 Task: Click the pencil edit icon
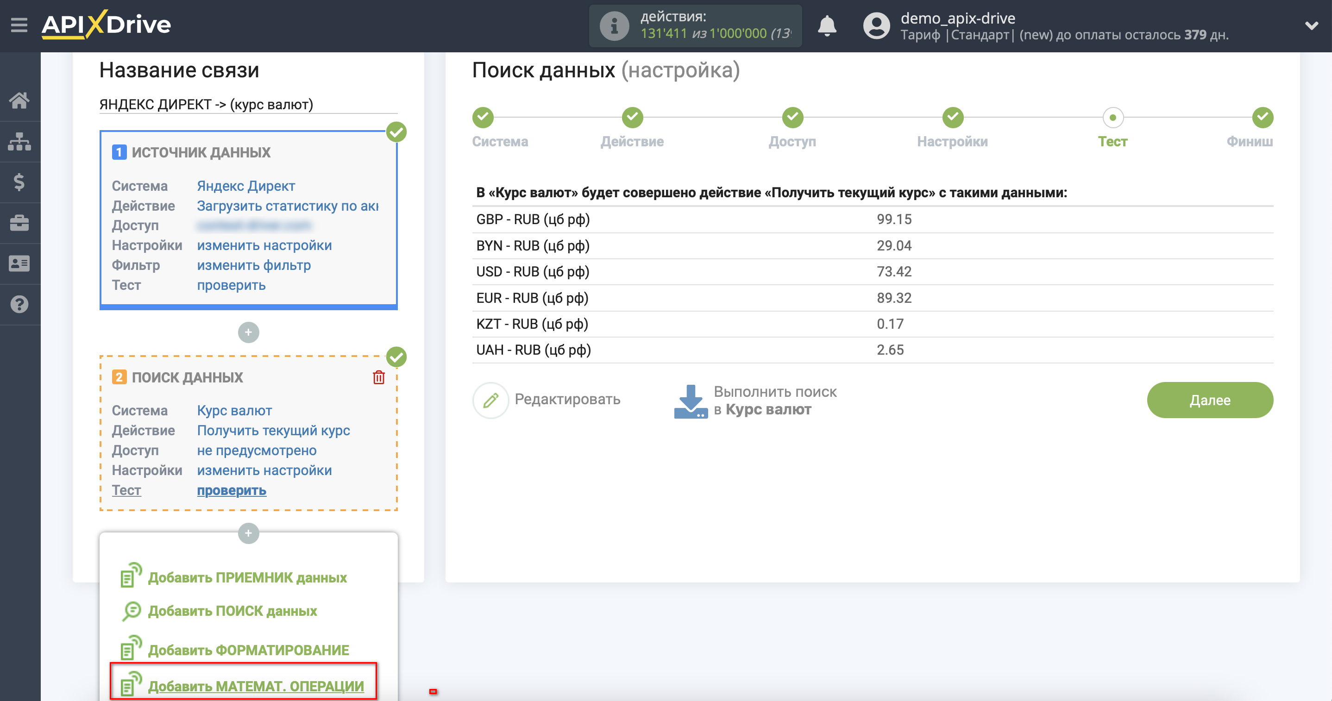(x=491, y=400)
